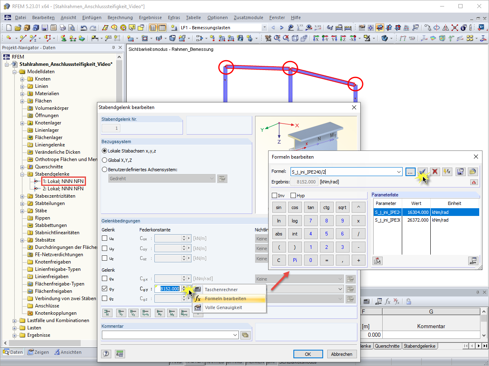
Task: Click the help icon in Stabendgelenk dialog
Action: (x=106, y=354)
